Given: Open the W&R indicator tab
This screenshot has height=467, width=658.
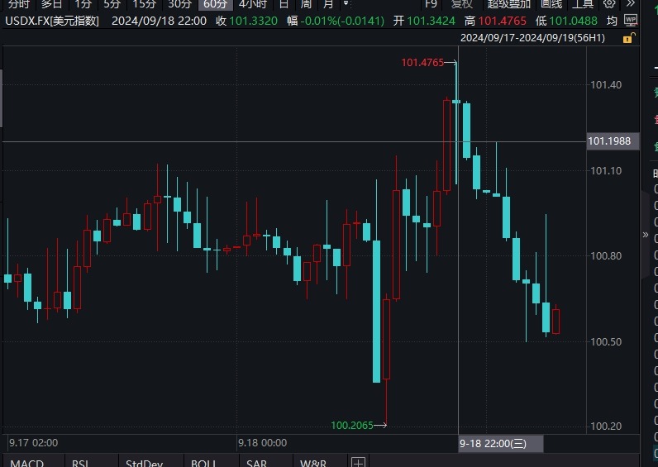Looking at the screenshot, I should [314, 463].
